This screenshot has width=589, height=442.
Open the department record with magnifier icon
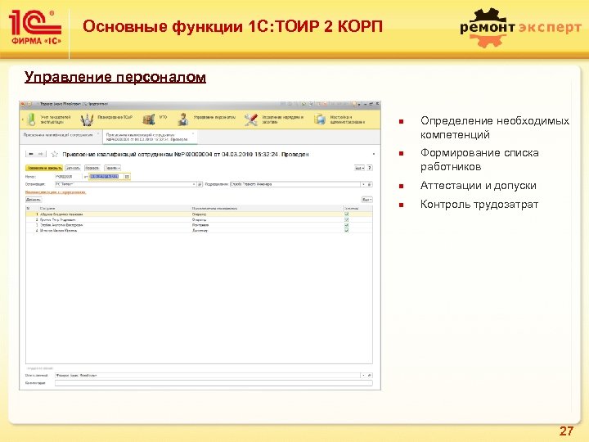click(x=370, y=184)
